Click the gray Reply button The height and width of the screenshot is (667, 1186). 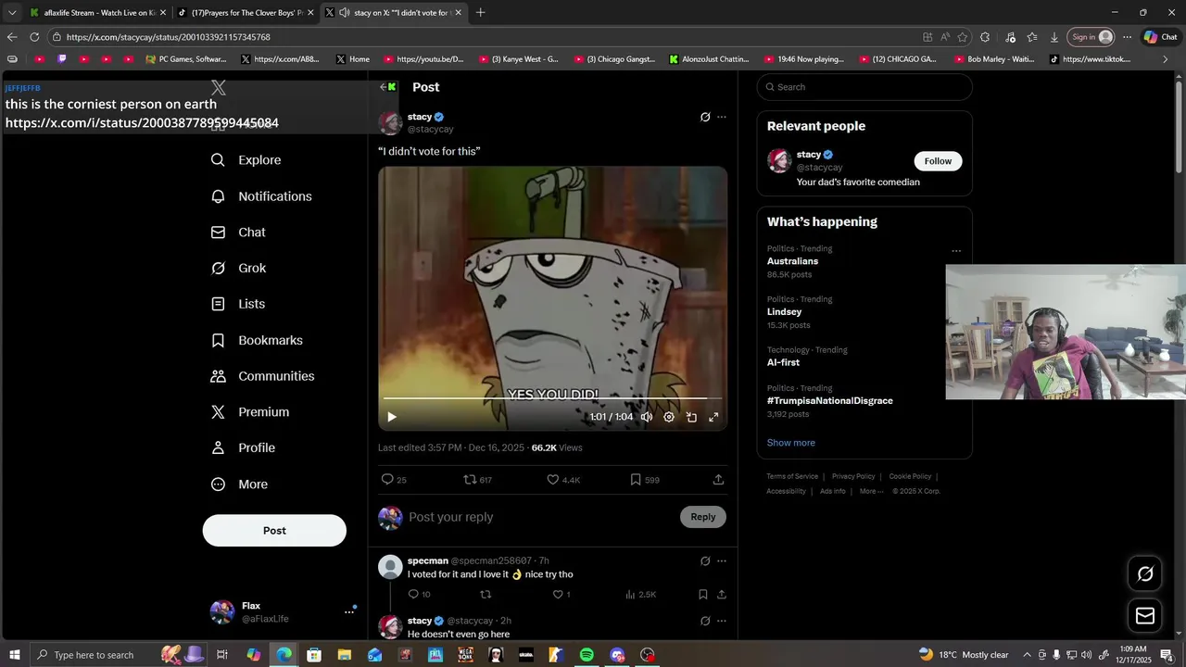(x=703, y=517)
